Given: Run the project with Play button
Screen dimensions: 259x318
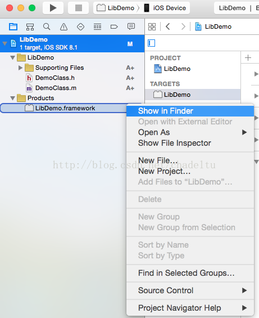Looking at the screenshot, I should coord(53,8).
